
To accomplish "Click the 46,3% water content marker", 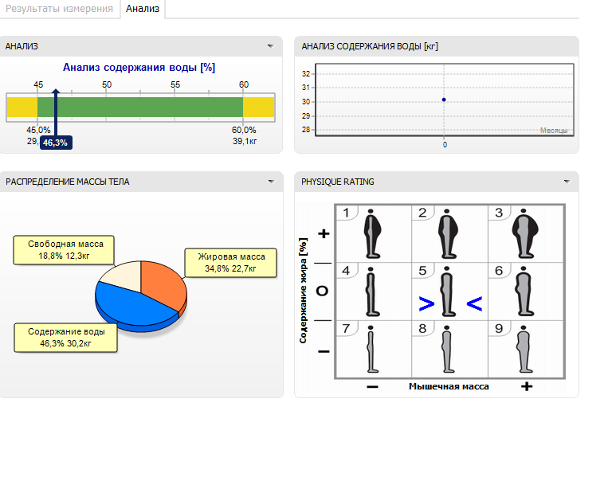I will point(56,143).
